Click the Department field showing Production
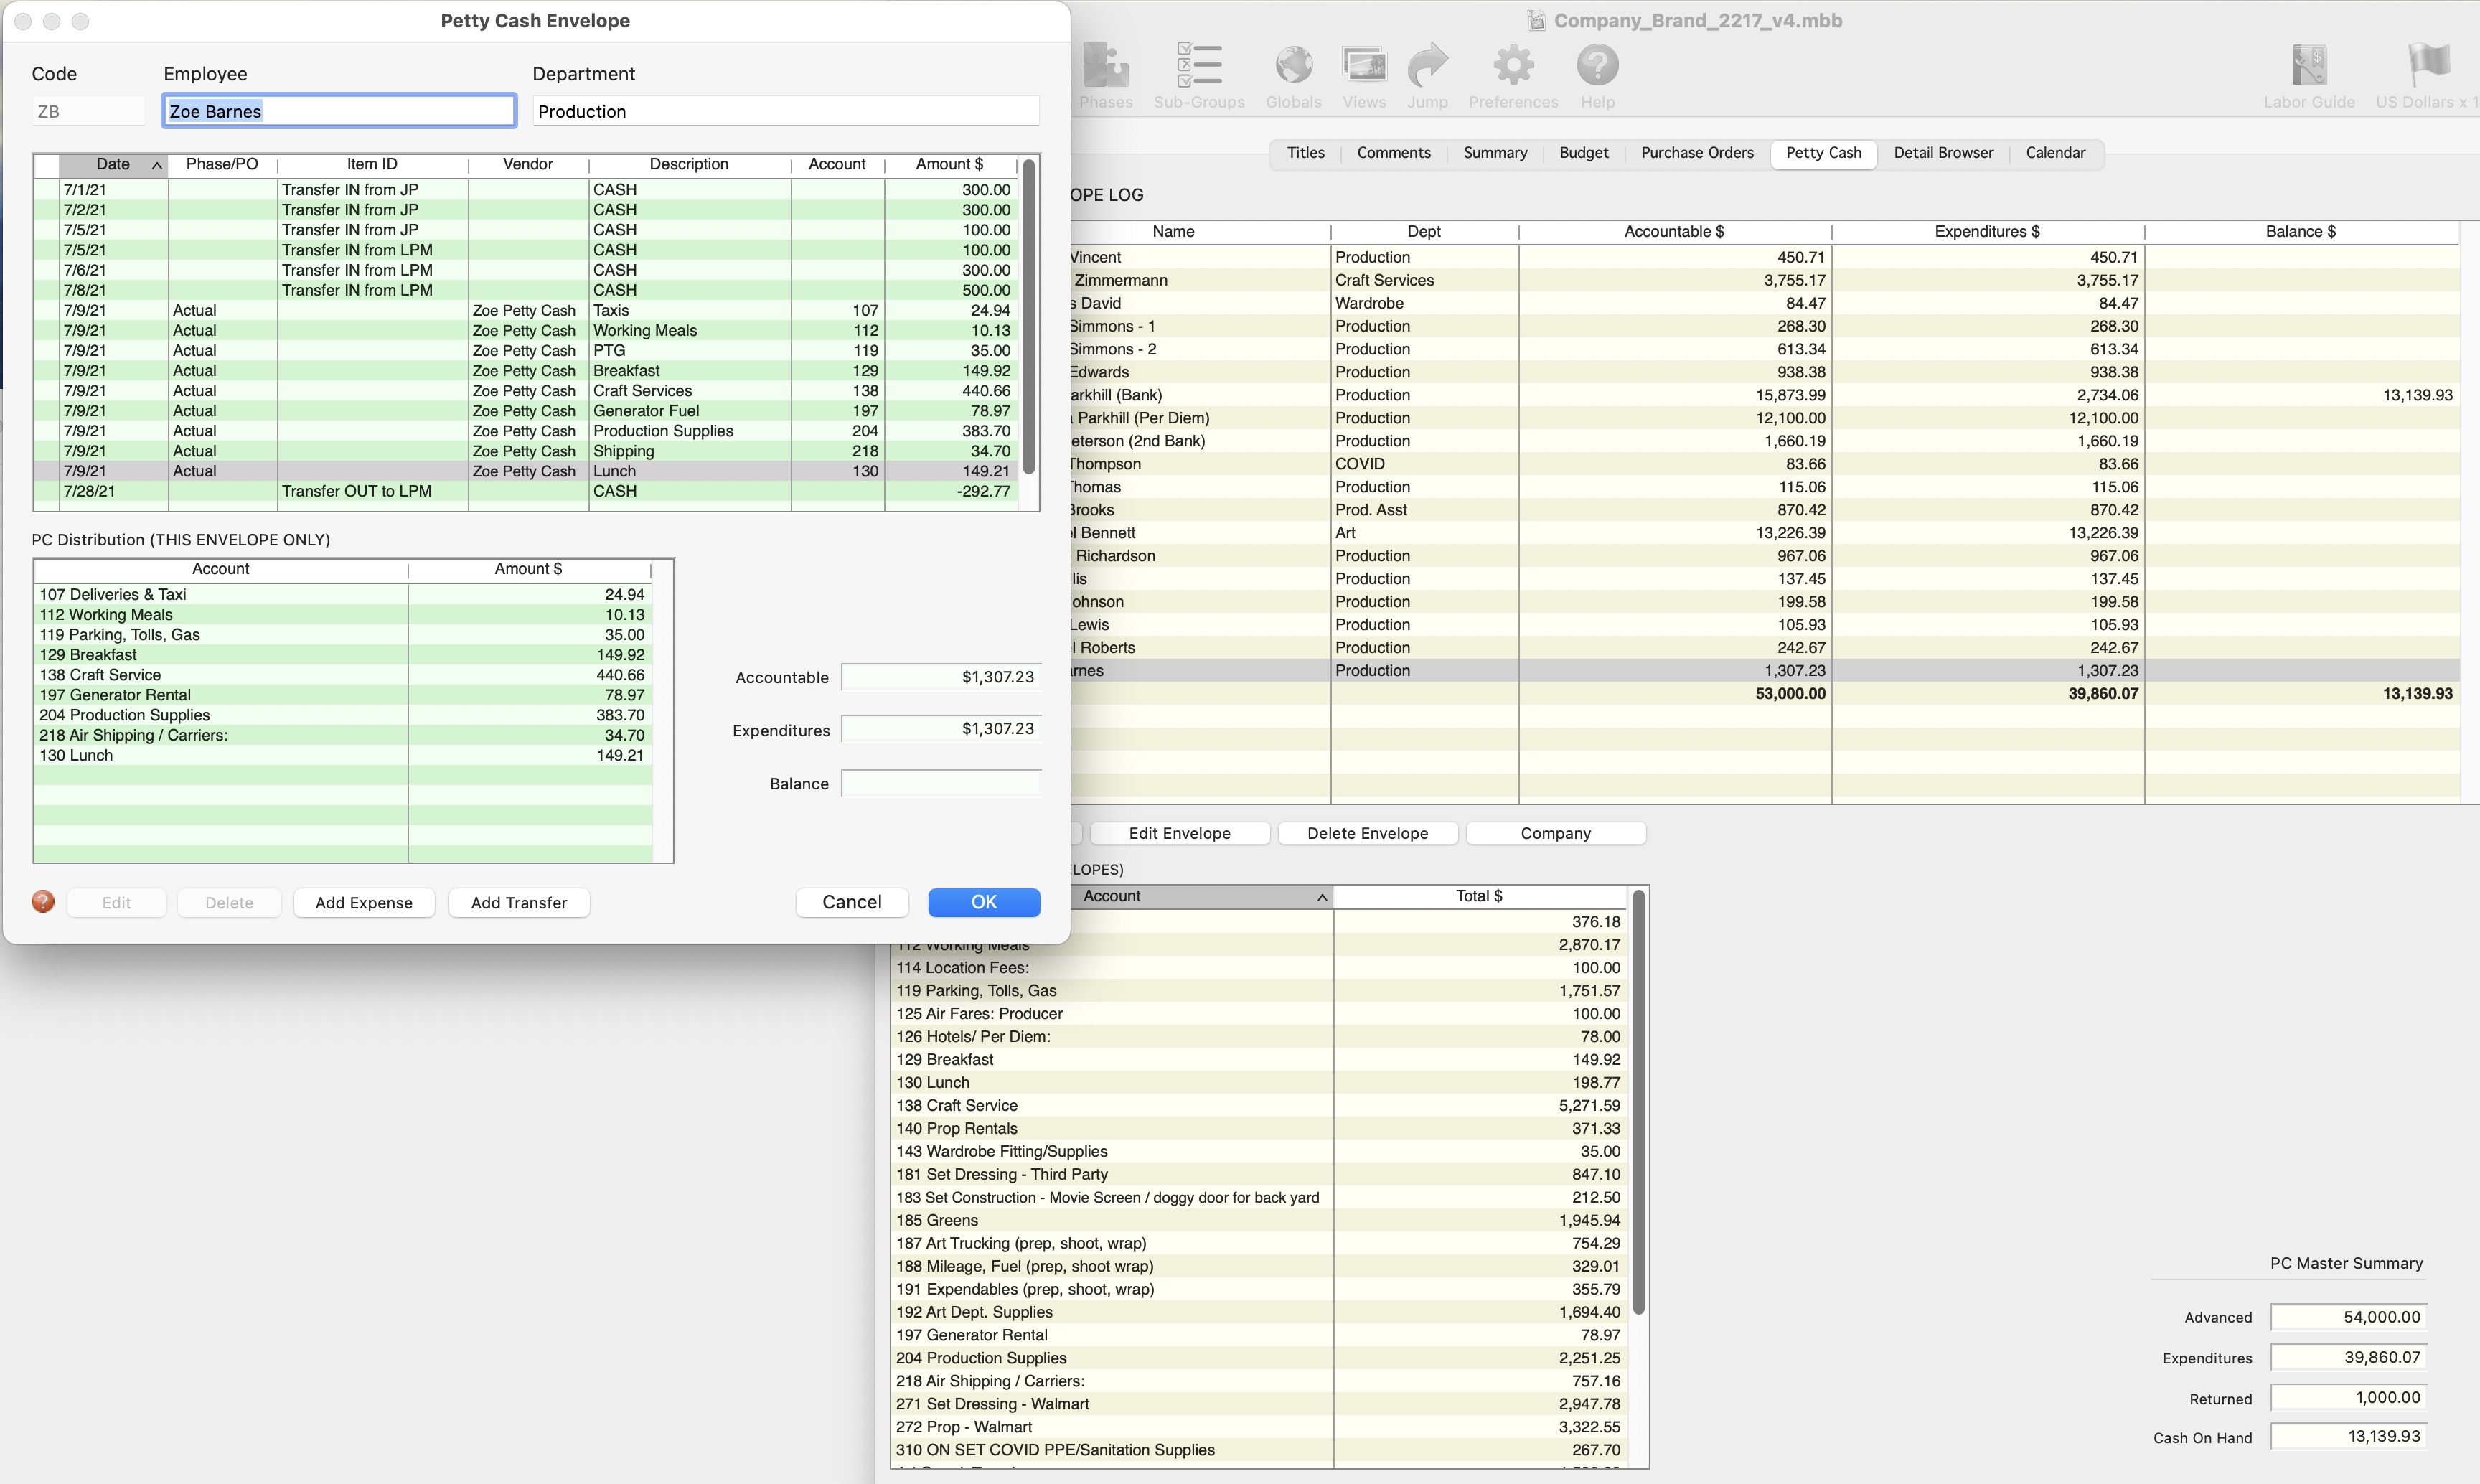This screenshot has height=1484, width=2480. tap(785, 111)
